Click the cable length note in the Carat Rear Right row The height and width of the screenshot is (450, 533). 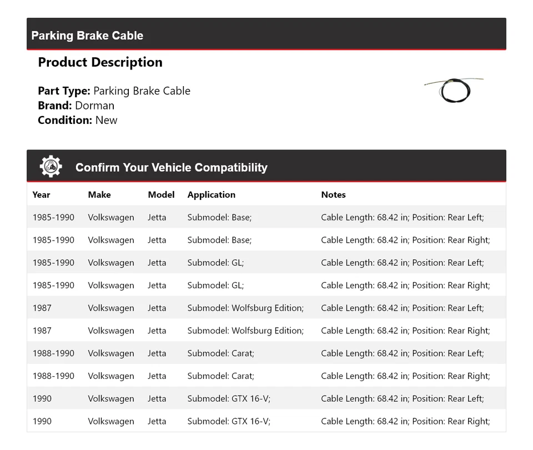405,376
